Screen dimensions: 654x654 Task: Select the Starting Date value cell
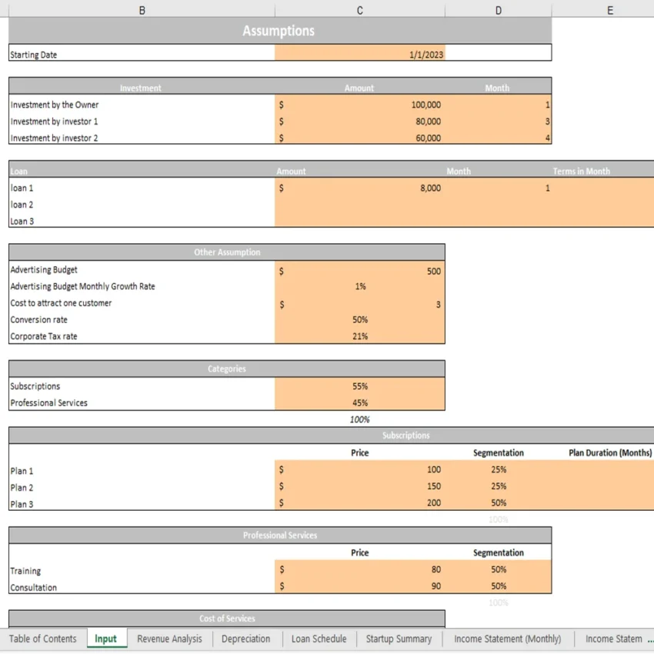click(x=359, y=54)
